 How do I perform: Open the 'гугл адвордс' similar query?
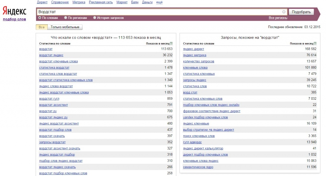[x=192, y=142]
